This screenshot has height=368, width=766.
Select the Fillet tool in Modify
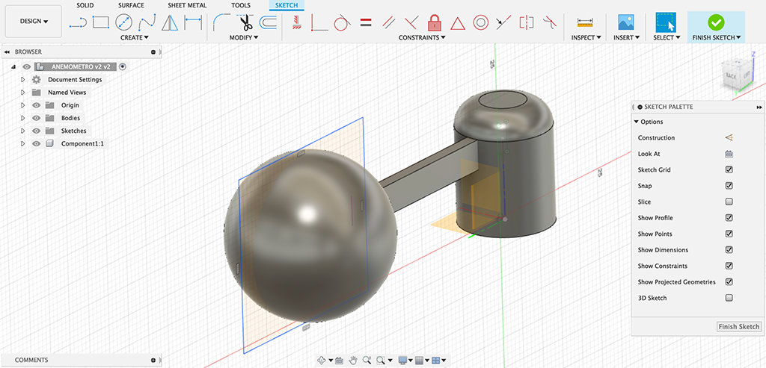coord(221,22)
